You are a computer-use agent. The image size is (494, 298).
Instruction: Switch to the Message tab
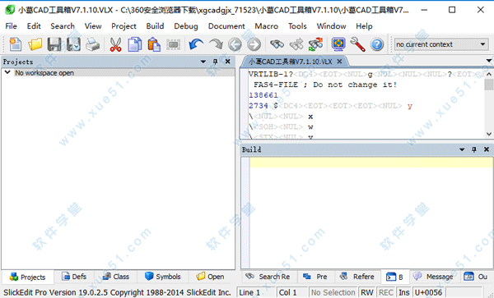click(434, 277)
